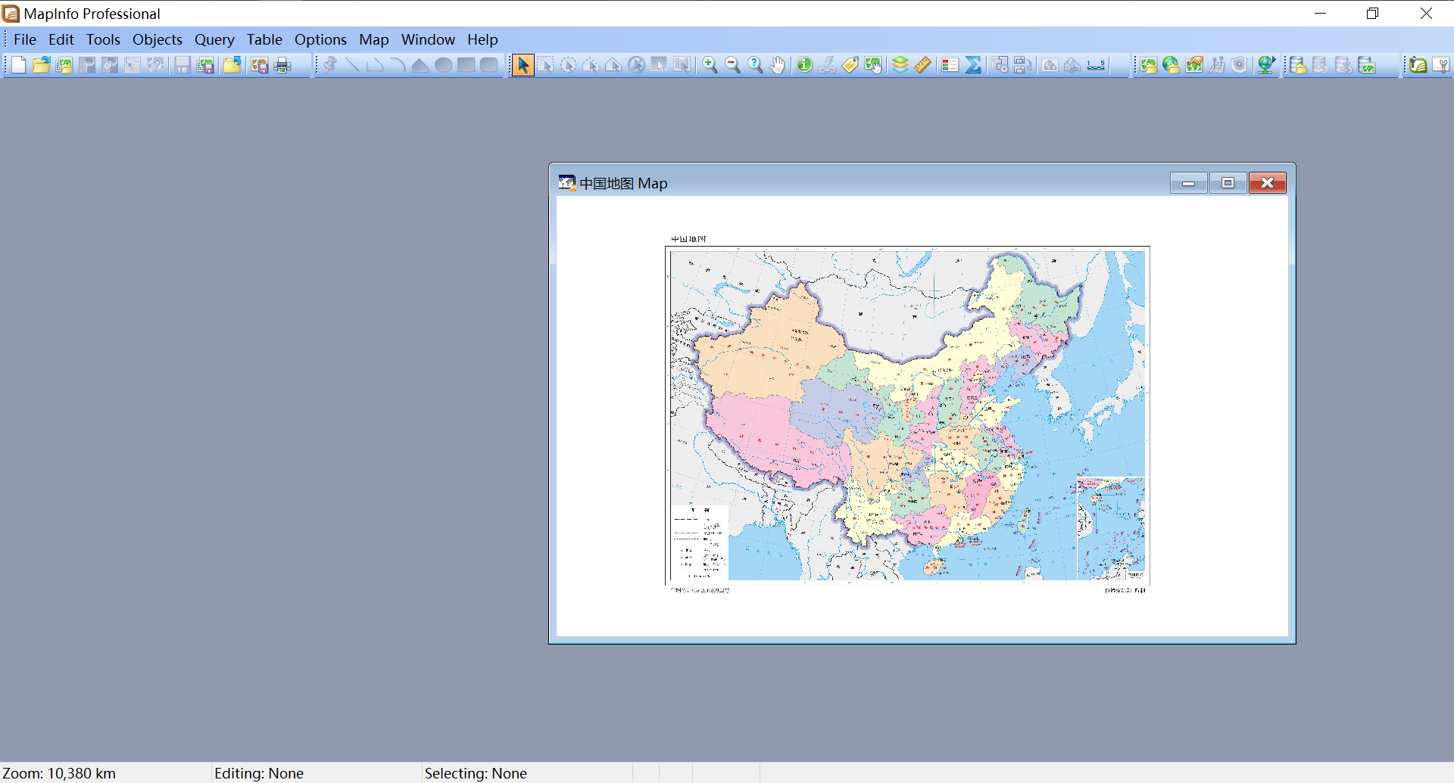Click the Graph Select tool
The height and width of the screenshot is (783, 1454).
click(682, 65)
